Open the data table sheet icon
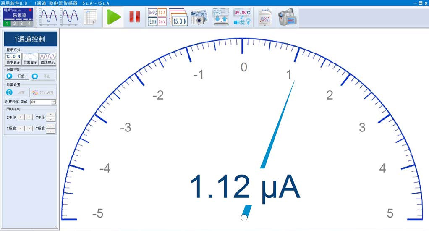Image resolution: width=429 pixels, height=231 pixels. pyautogui.click(x=90, y=17)
